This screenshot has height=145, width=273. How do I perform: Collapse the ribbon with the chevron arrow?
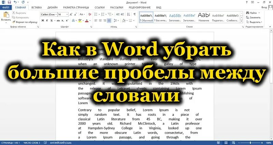tap(270, 27)
